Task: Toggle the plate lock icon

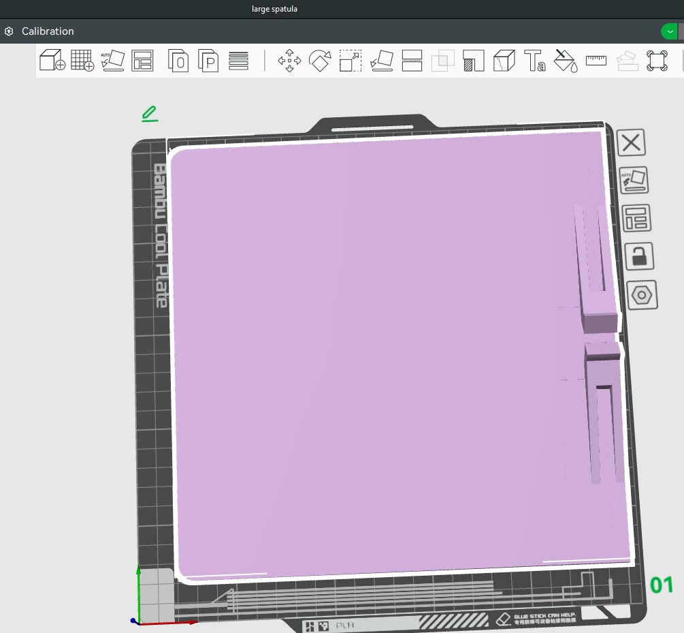Action: pyautogui.click(x=639, y=256)
